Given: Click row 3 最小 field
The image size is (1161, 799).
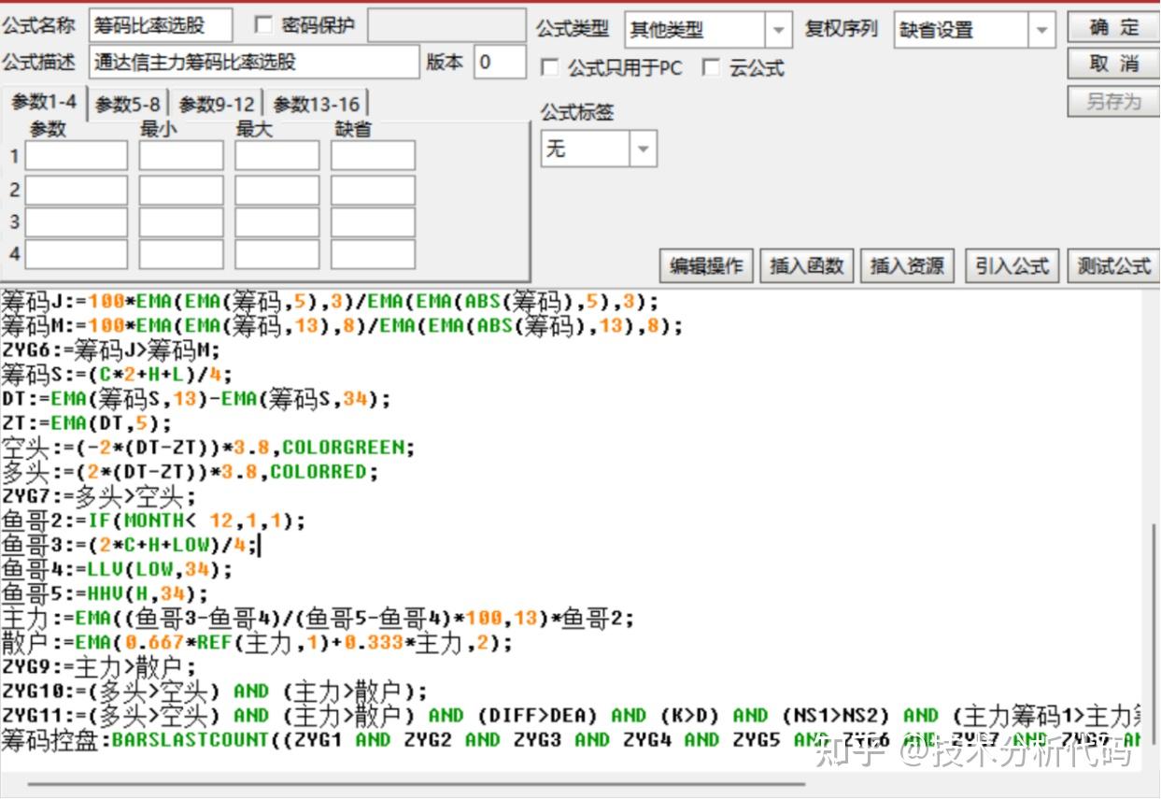Looking at the screenshot, I should (181, 221).
